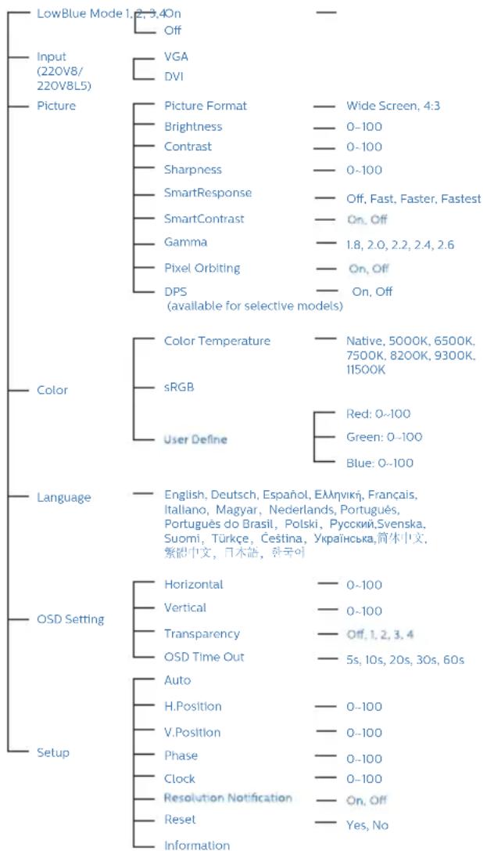The width and height of the screenshot is (483, 851).
Task: Open the OSD Setting menu
Action: [x=70, y=619]
